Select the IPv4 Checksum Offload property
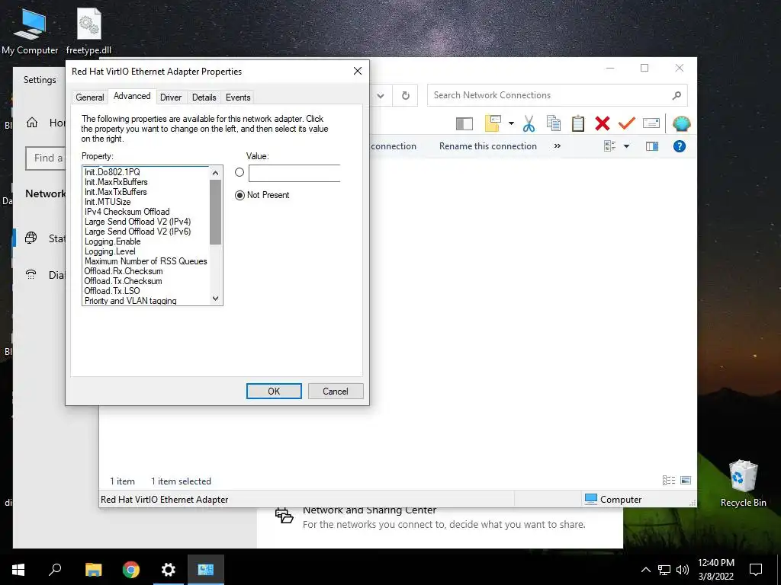781x585 pixels. [127, 212]
